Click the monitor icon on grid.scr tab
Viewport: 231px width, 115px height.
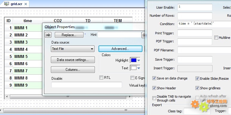(x=7, y=4)
